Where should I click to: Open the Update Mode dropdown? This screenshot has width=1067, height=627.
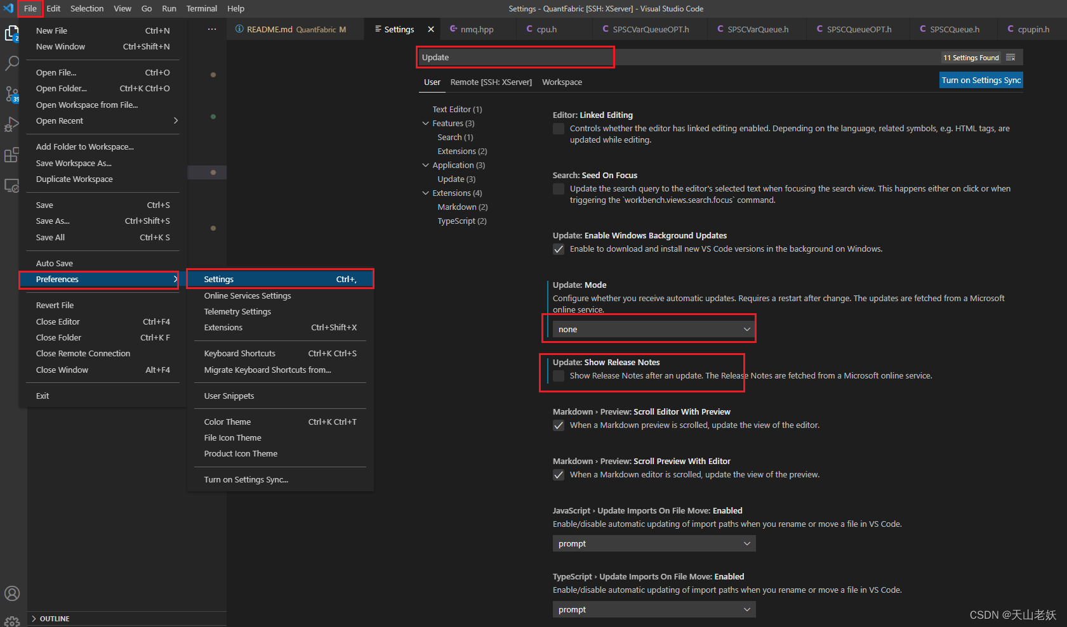coord(654,329)
